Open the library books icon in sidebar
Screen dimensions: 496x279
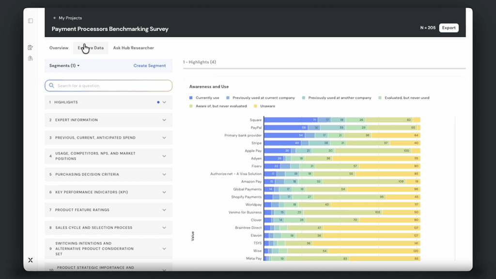31,58
